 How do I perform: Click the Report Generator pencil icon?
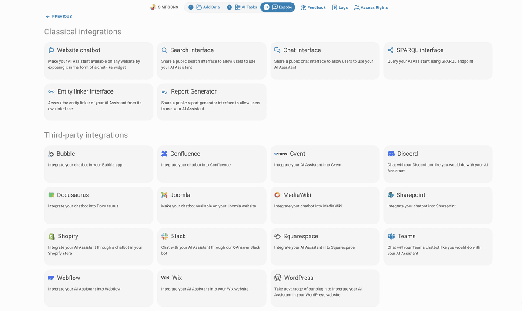[164, 92]
